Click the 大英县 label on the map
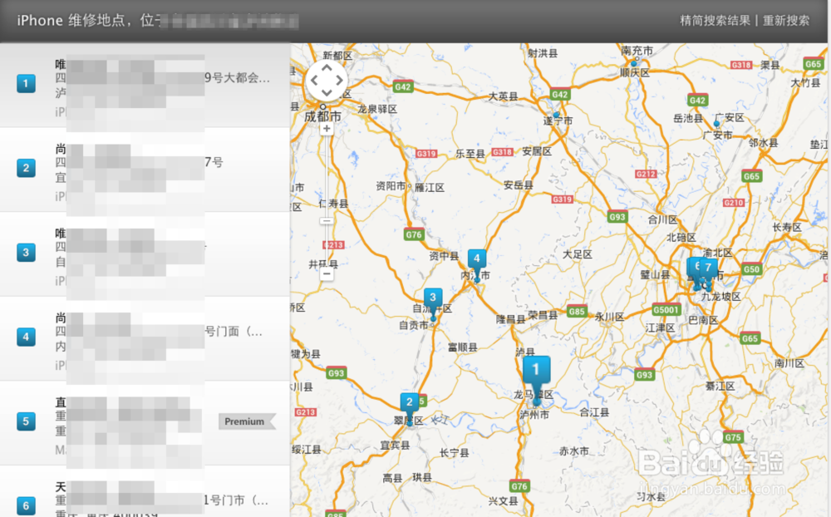 (x=503, y=96)
